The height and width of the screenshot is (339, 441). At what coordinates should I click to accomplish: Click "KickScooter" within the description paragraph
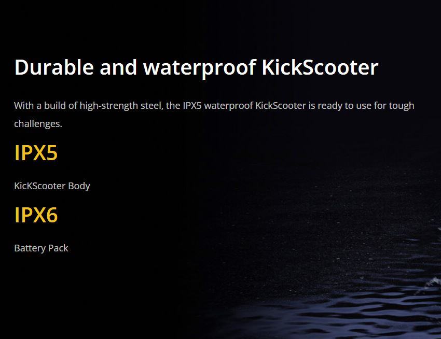click(x=281, y=106)
